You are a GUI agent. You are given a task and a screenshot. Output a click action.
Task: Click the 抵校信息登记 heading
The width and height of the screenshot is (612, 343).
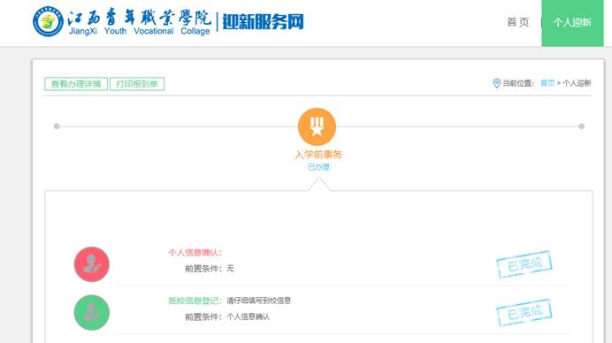(x=195, y=301)
